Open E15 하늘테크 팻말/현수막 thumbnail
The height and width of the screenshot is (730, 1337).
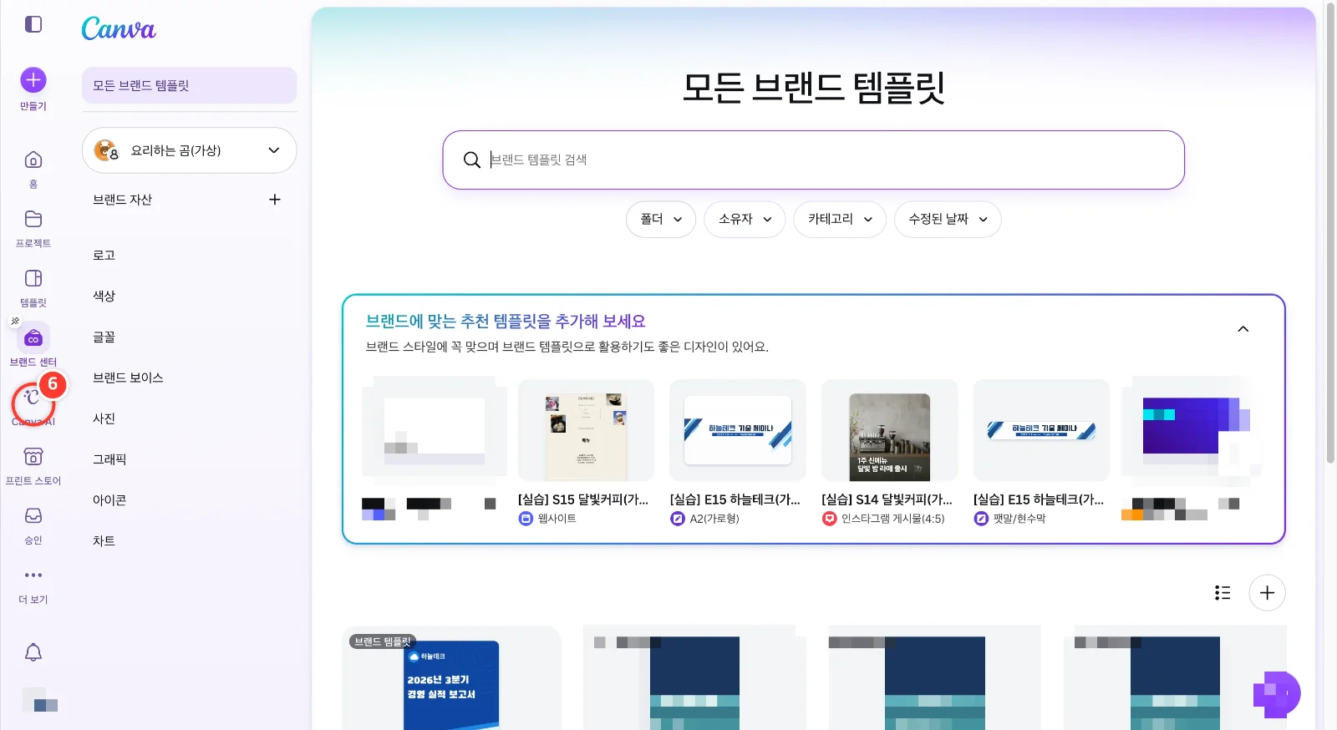(1041, 430)
